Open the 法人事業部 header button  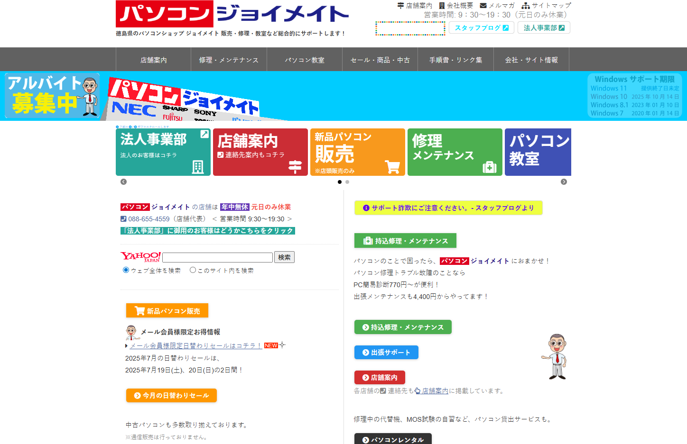(544, 28)
